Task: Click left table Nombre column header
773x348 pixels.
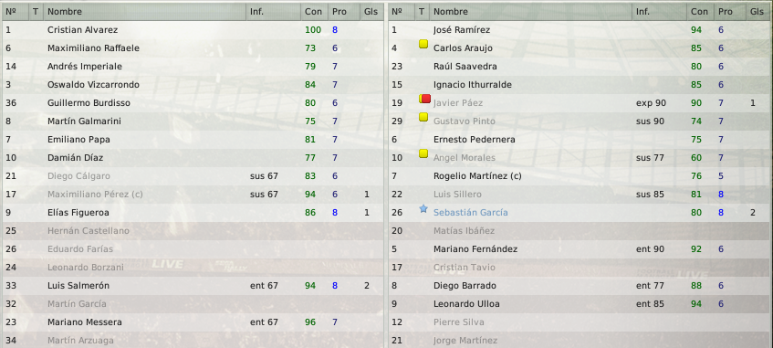Action: click(145, 11)
